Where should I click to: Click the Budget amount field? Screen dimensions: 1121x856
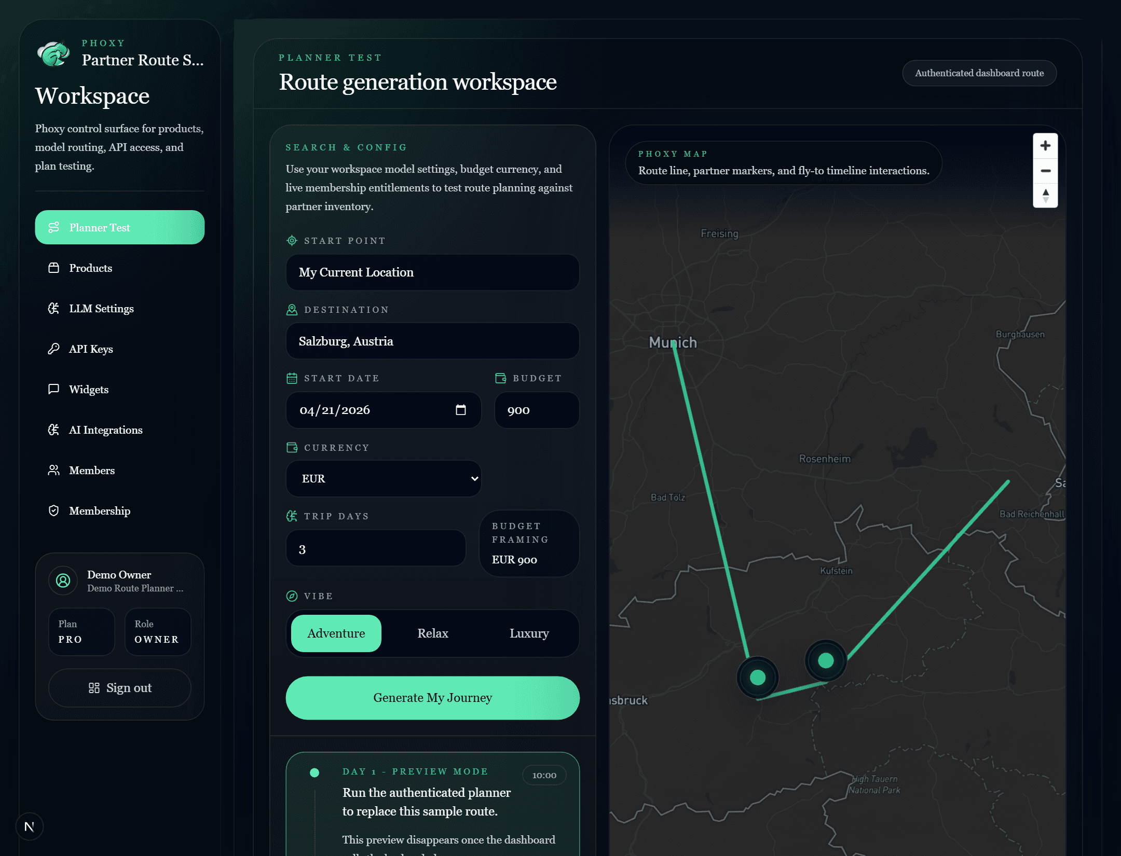pos(537,410)
